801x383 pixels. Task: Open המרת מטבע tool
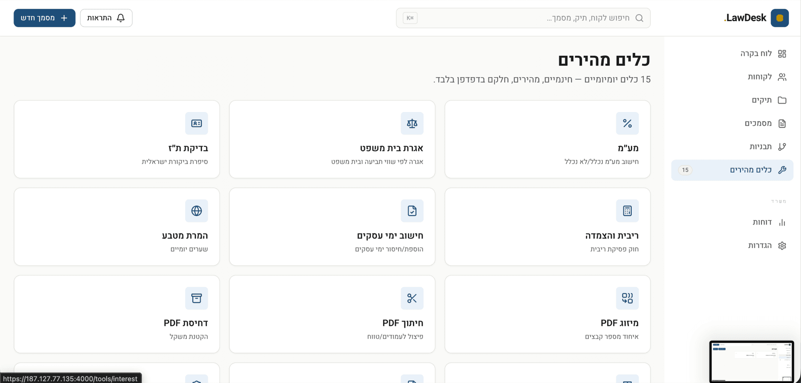click(185, 235)
